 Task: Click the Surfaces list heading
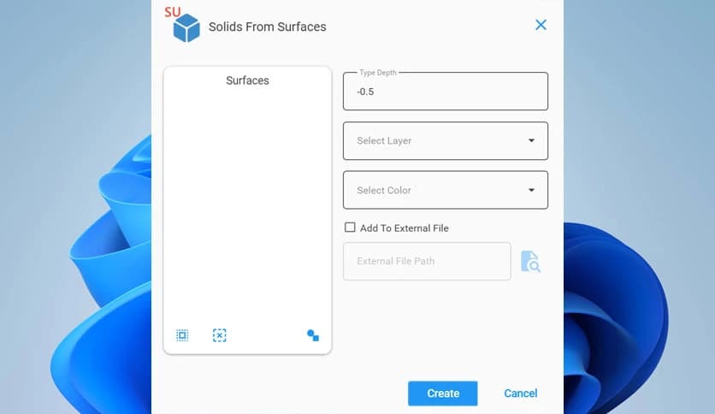[x=247, y=80]
